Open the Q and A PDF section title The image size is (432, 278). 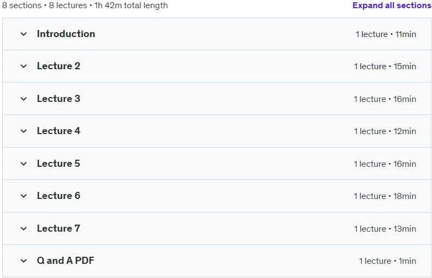pyautogui.click(x=65, y=261)
